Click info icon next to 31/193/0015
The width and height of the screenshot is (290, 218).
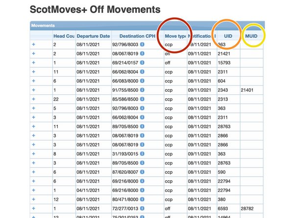tap(142, 154)
